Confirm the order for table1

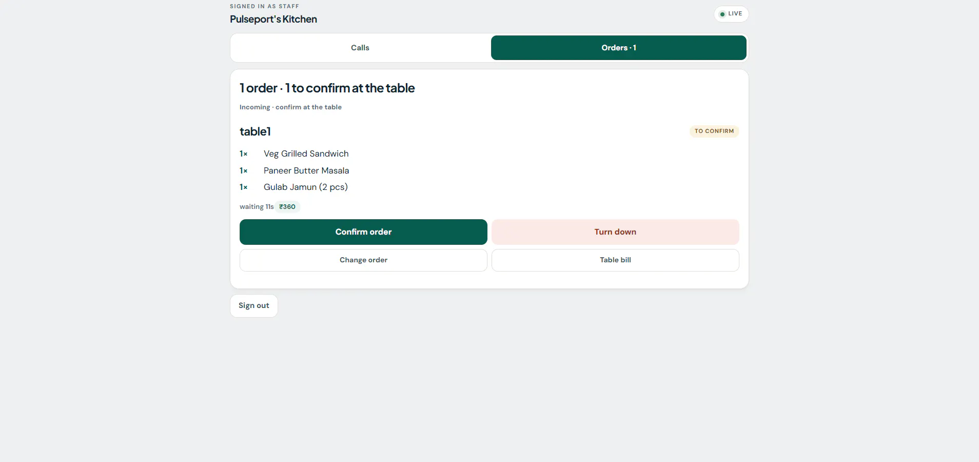click(363, 232)
